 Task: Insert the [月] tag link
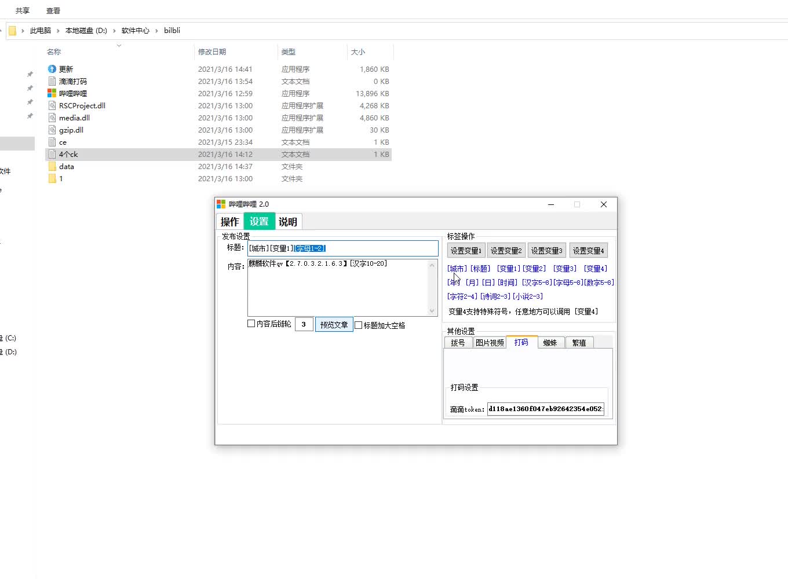(x=472, y=283)
